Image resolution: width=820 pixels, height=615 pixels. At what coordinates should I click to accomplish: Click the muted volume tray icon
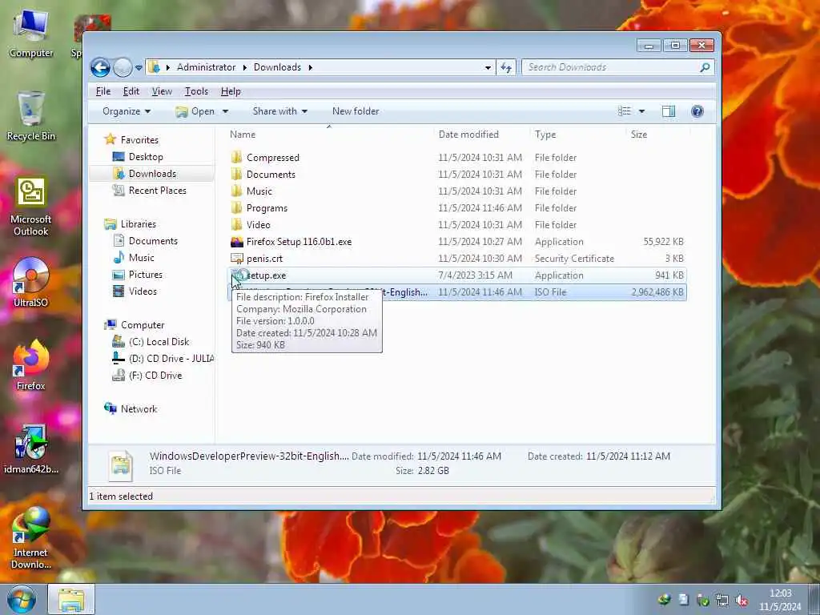[741, 601]
